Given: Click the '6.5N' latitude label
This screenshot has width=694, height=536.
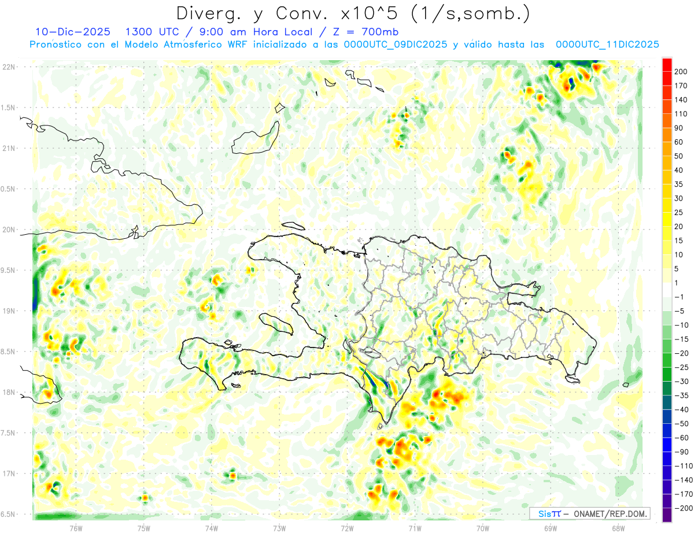Looking at the screenshot, I should (x=8, y=514).
